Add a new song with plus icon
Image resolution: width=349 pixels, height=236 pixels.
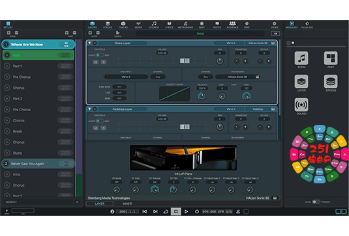pyautogui.click(x=8, y=33)
